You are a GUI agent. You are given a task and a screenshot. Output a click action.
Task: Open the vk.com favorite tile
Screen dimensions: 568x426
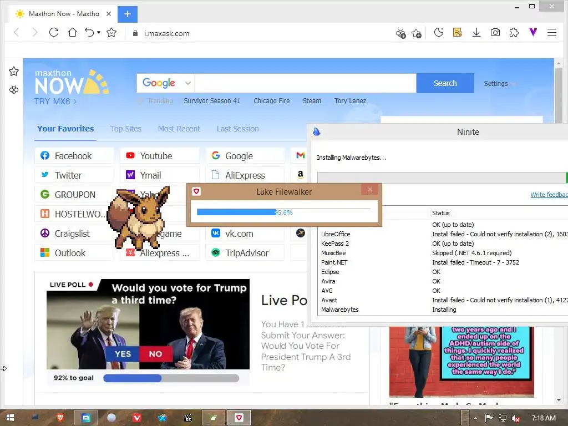tap(245, 234)
